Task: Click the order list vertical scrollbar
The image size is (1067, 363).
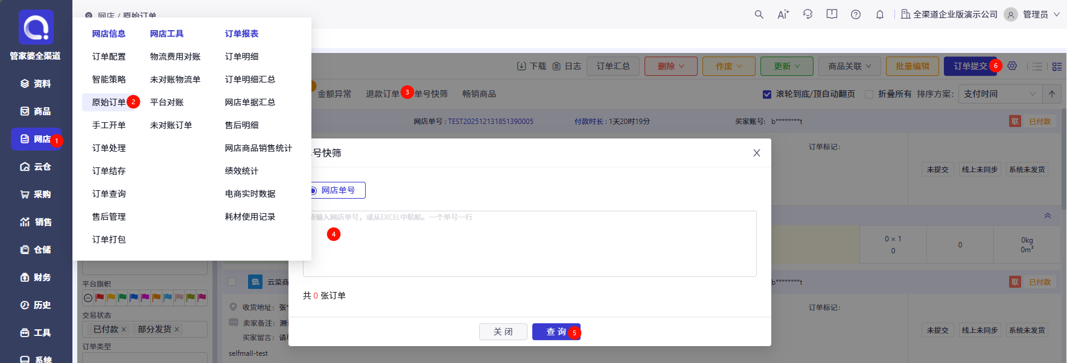Action: (1064, 160)
